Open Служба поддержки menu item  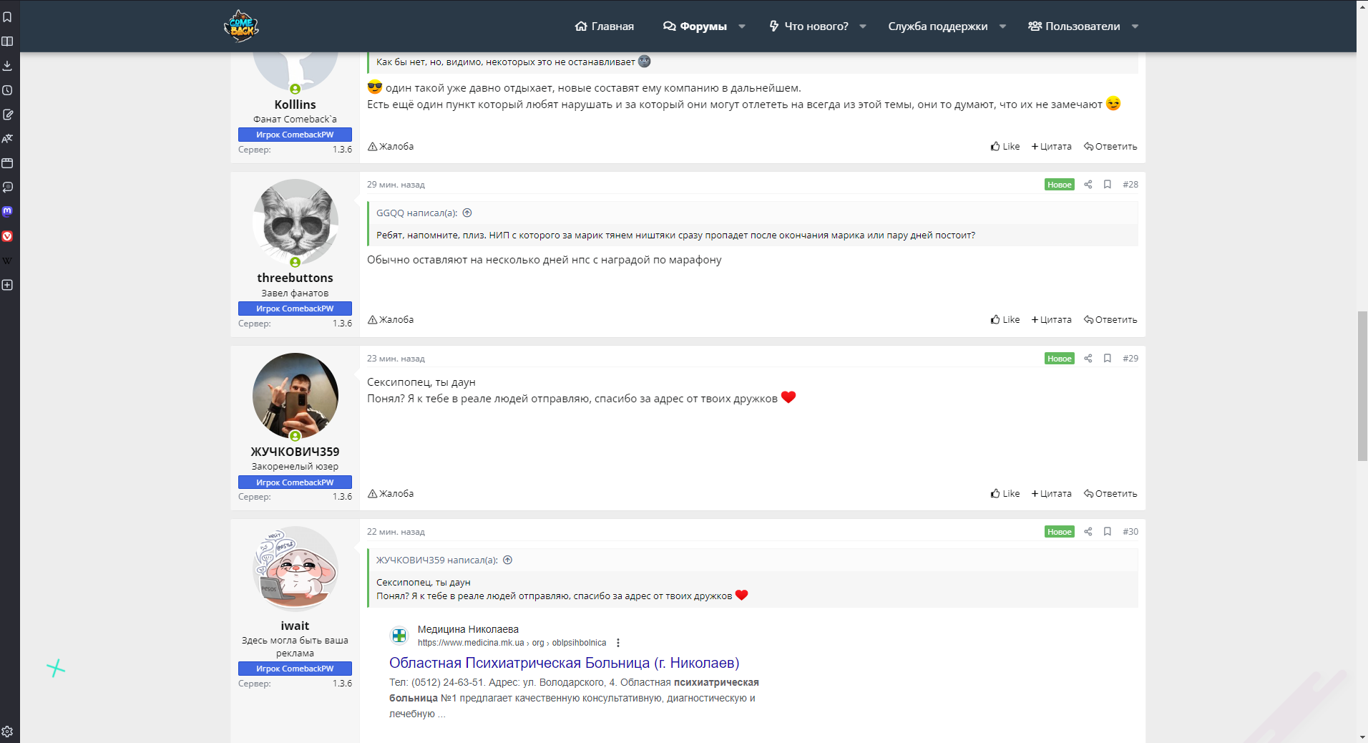pos(937,26)
